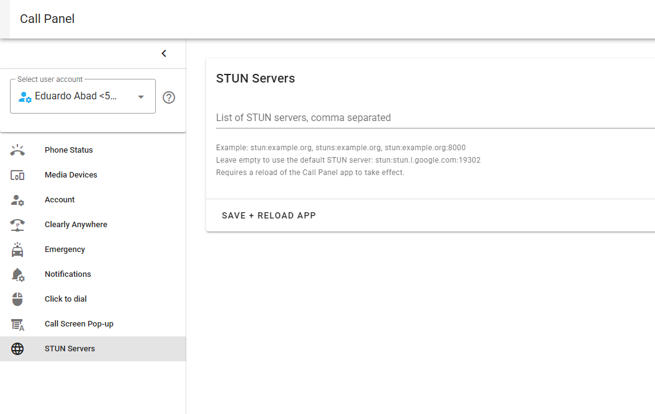Click the Call Panel title in header
Image resolution: width=655 pixels, height=414 pixels.
pyautogui.click(x=47, y=19)
